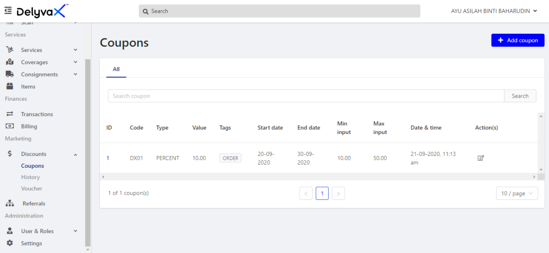Click the Search button beside coupon field

pos(520,96)
